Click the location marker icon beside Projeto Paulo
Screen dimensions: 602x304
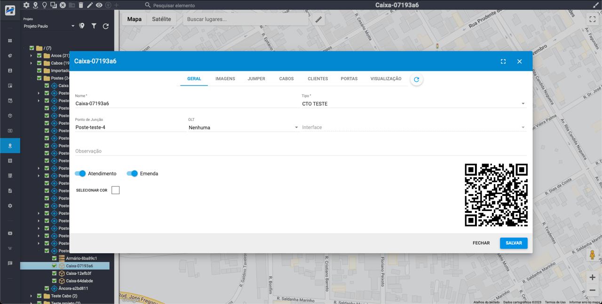[x=82, y=26]
